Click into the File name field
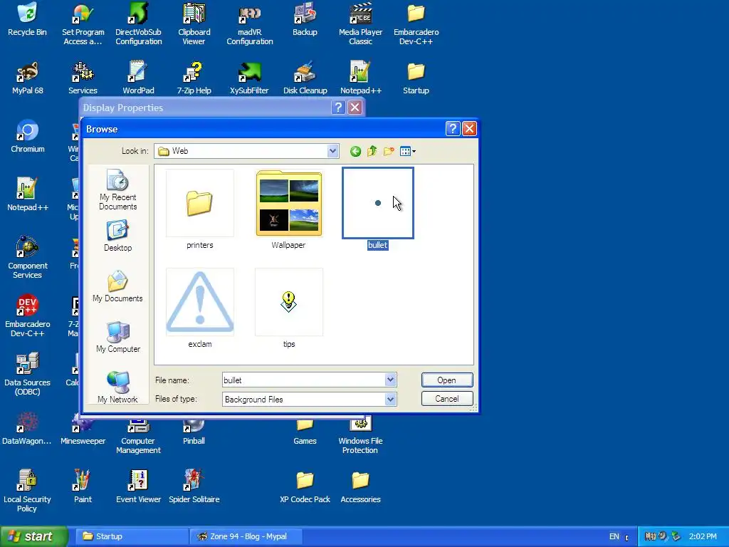The image size is (729, 547). (x=303, y=380)
